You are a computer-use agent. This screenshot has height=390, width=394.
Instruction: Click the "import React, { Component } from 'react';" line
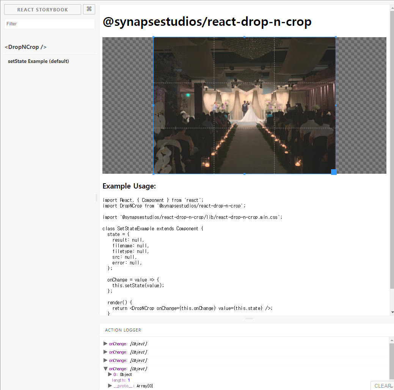click(153, 200)
